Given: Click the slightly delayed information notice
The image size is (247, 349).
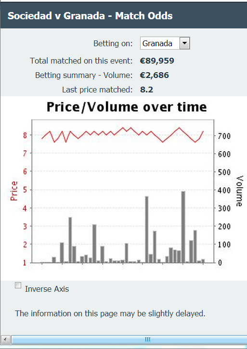Looking at the screenshot, I should [110, 313].
